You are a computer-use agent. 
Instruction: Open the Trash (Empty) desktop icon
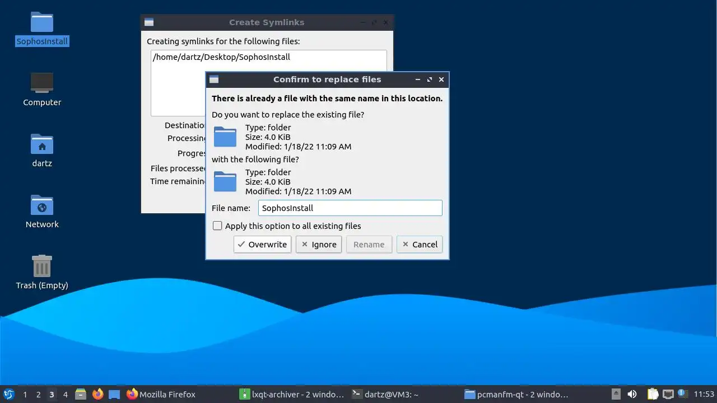[42, 266]
